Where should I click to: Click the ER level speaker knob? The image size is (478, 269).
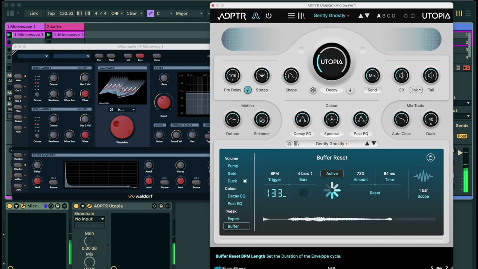tap(401, 75)
